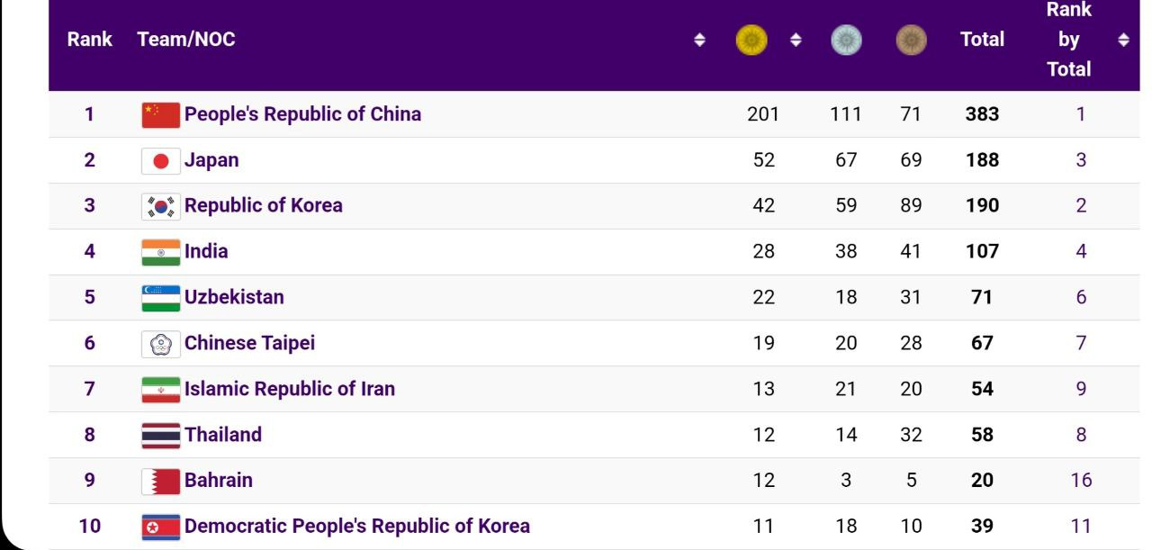The image size is (1152, 550).
Task: Open Islamic Republic of Iran link
Action: click(x=289, y=389)
